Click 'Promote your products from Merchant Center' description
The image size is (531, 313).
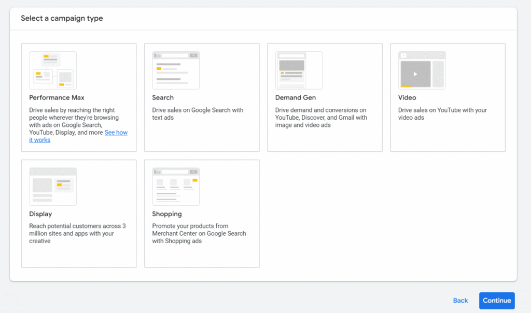pos(199,234)
